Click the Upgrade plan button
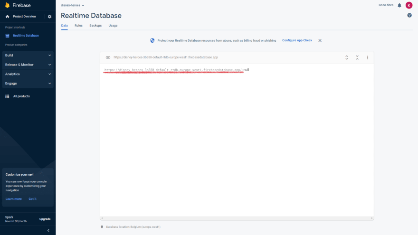This screenshot has height=235, width=418. pos(45,219)
